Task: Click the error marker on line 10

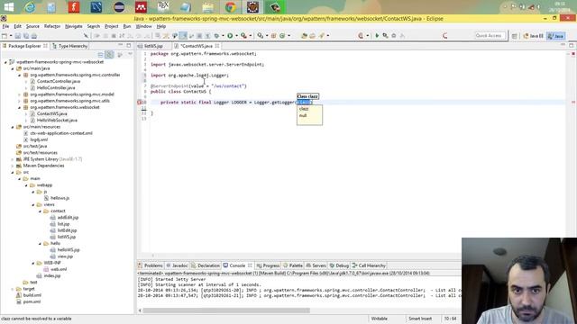Action: pos(140,102)
